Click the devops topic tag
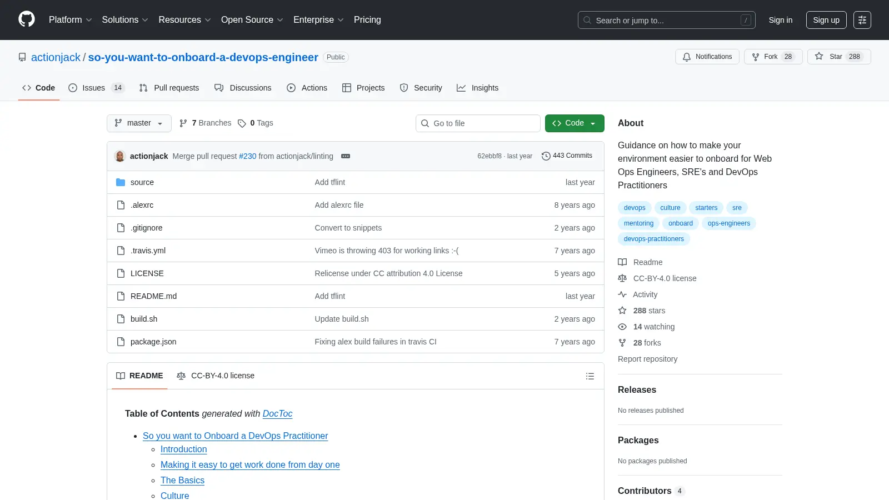 [x=635, y=208]
